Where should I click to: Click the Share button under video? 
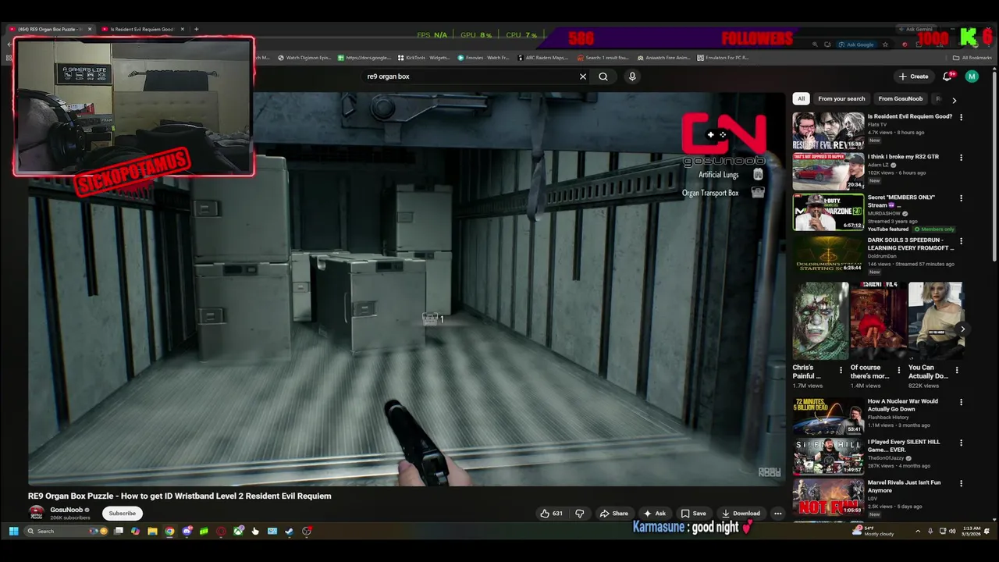pyautogui.click(x=613, y=514)
